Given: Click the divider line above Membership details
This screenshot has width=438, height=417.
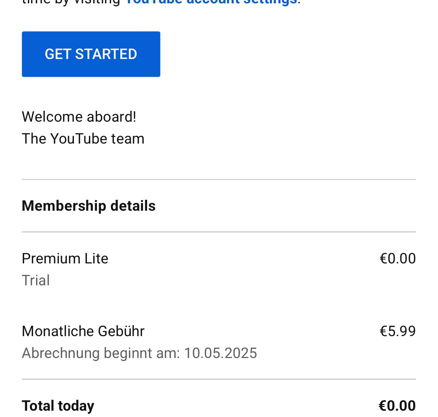Looking at the screenshot, I should coord(219,180).
